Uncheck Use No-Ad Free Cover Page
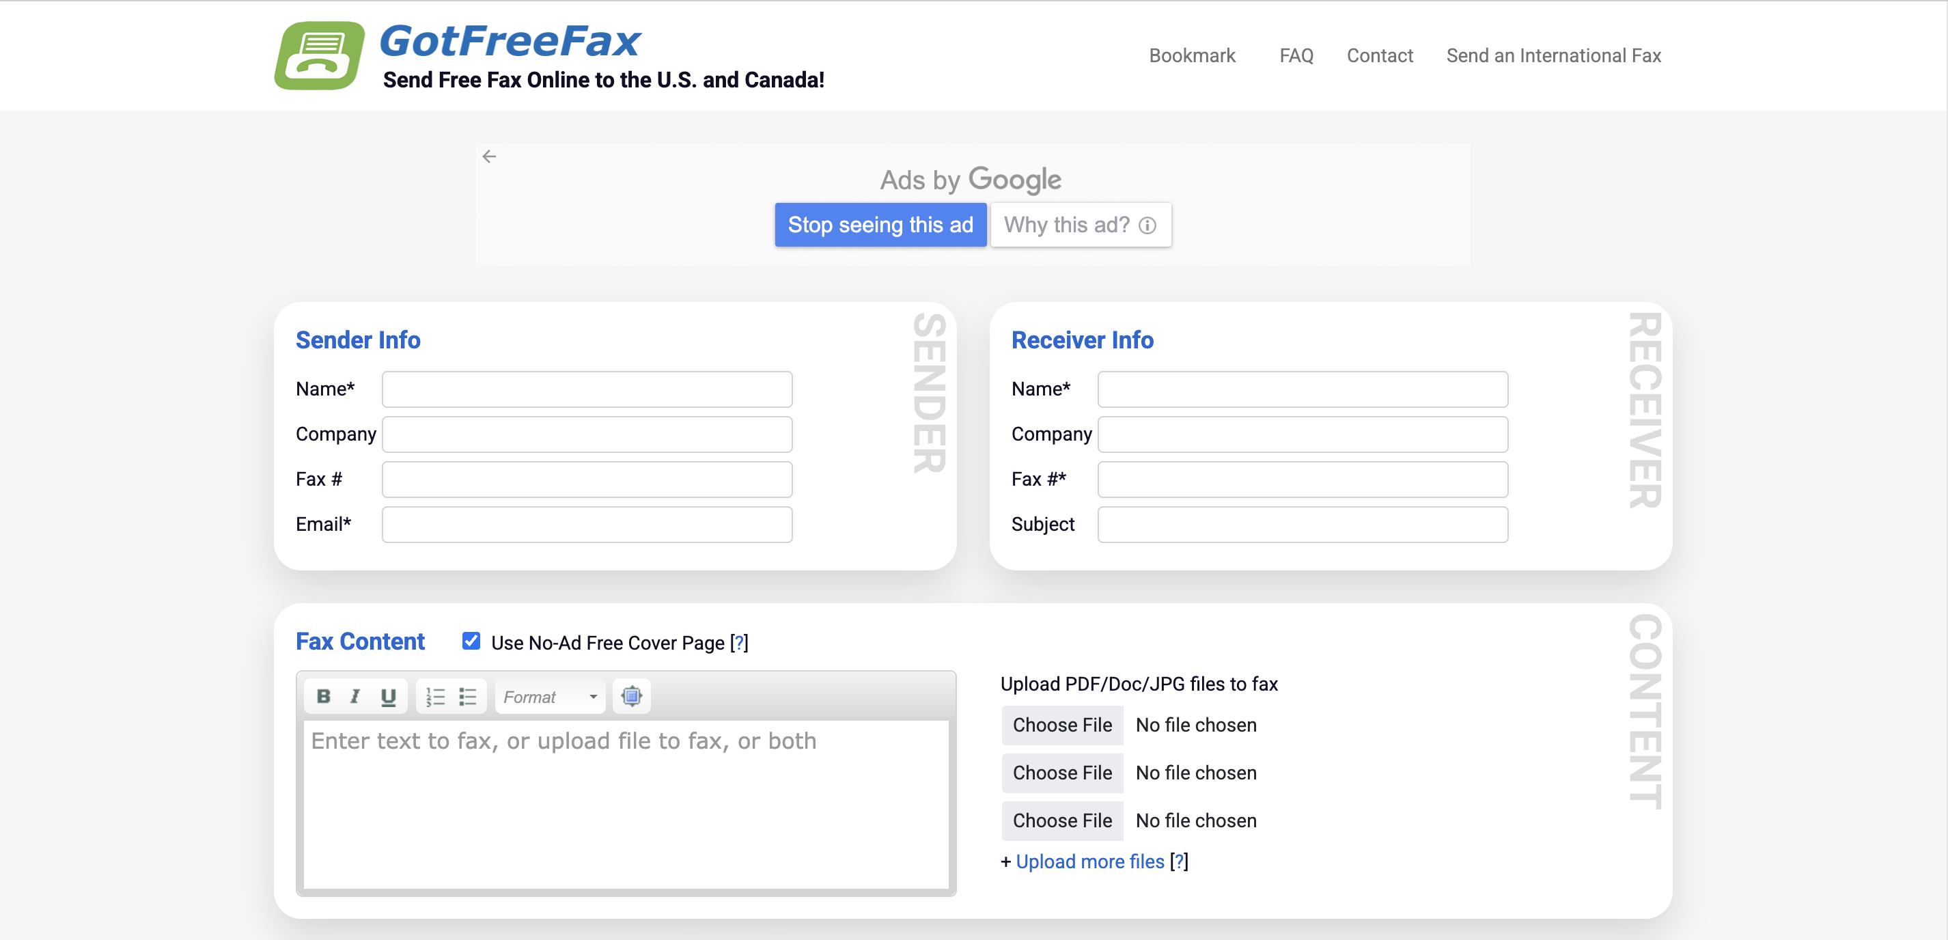Image resolution: width=1948 pixels, height=940 pixels. tap(471, 641)
